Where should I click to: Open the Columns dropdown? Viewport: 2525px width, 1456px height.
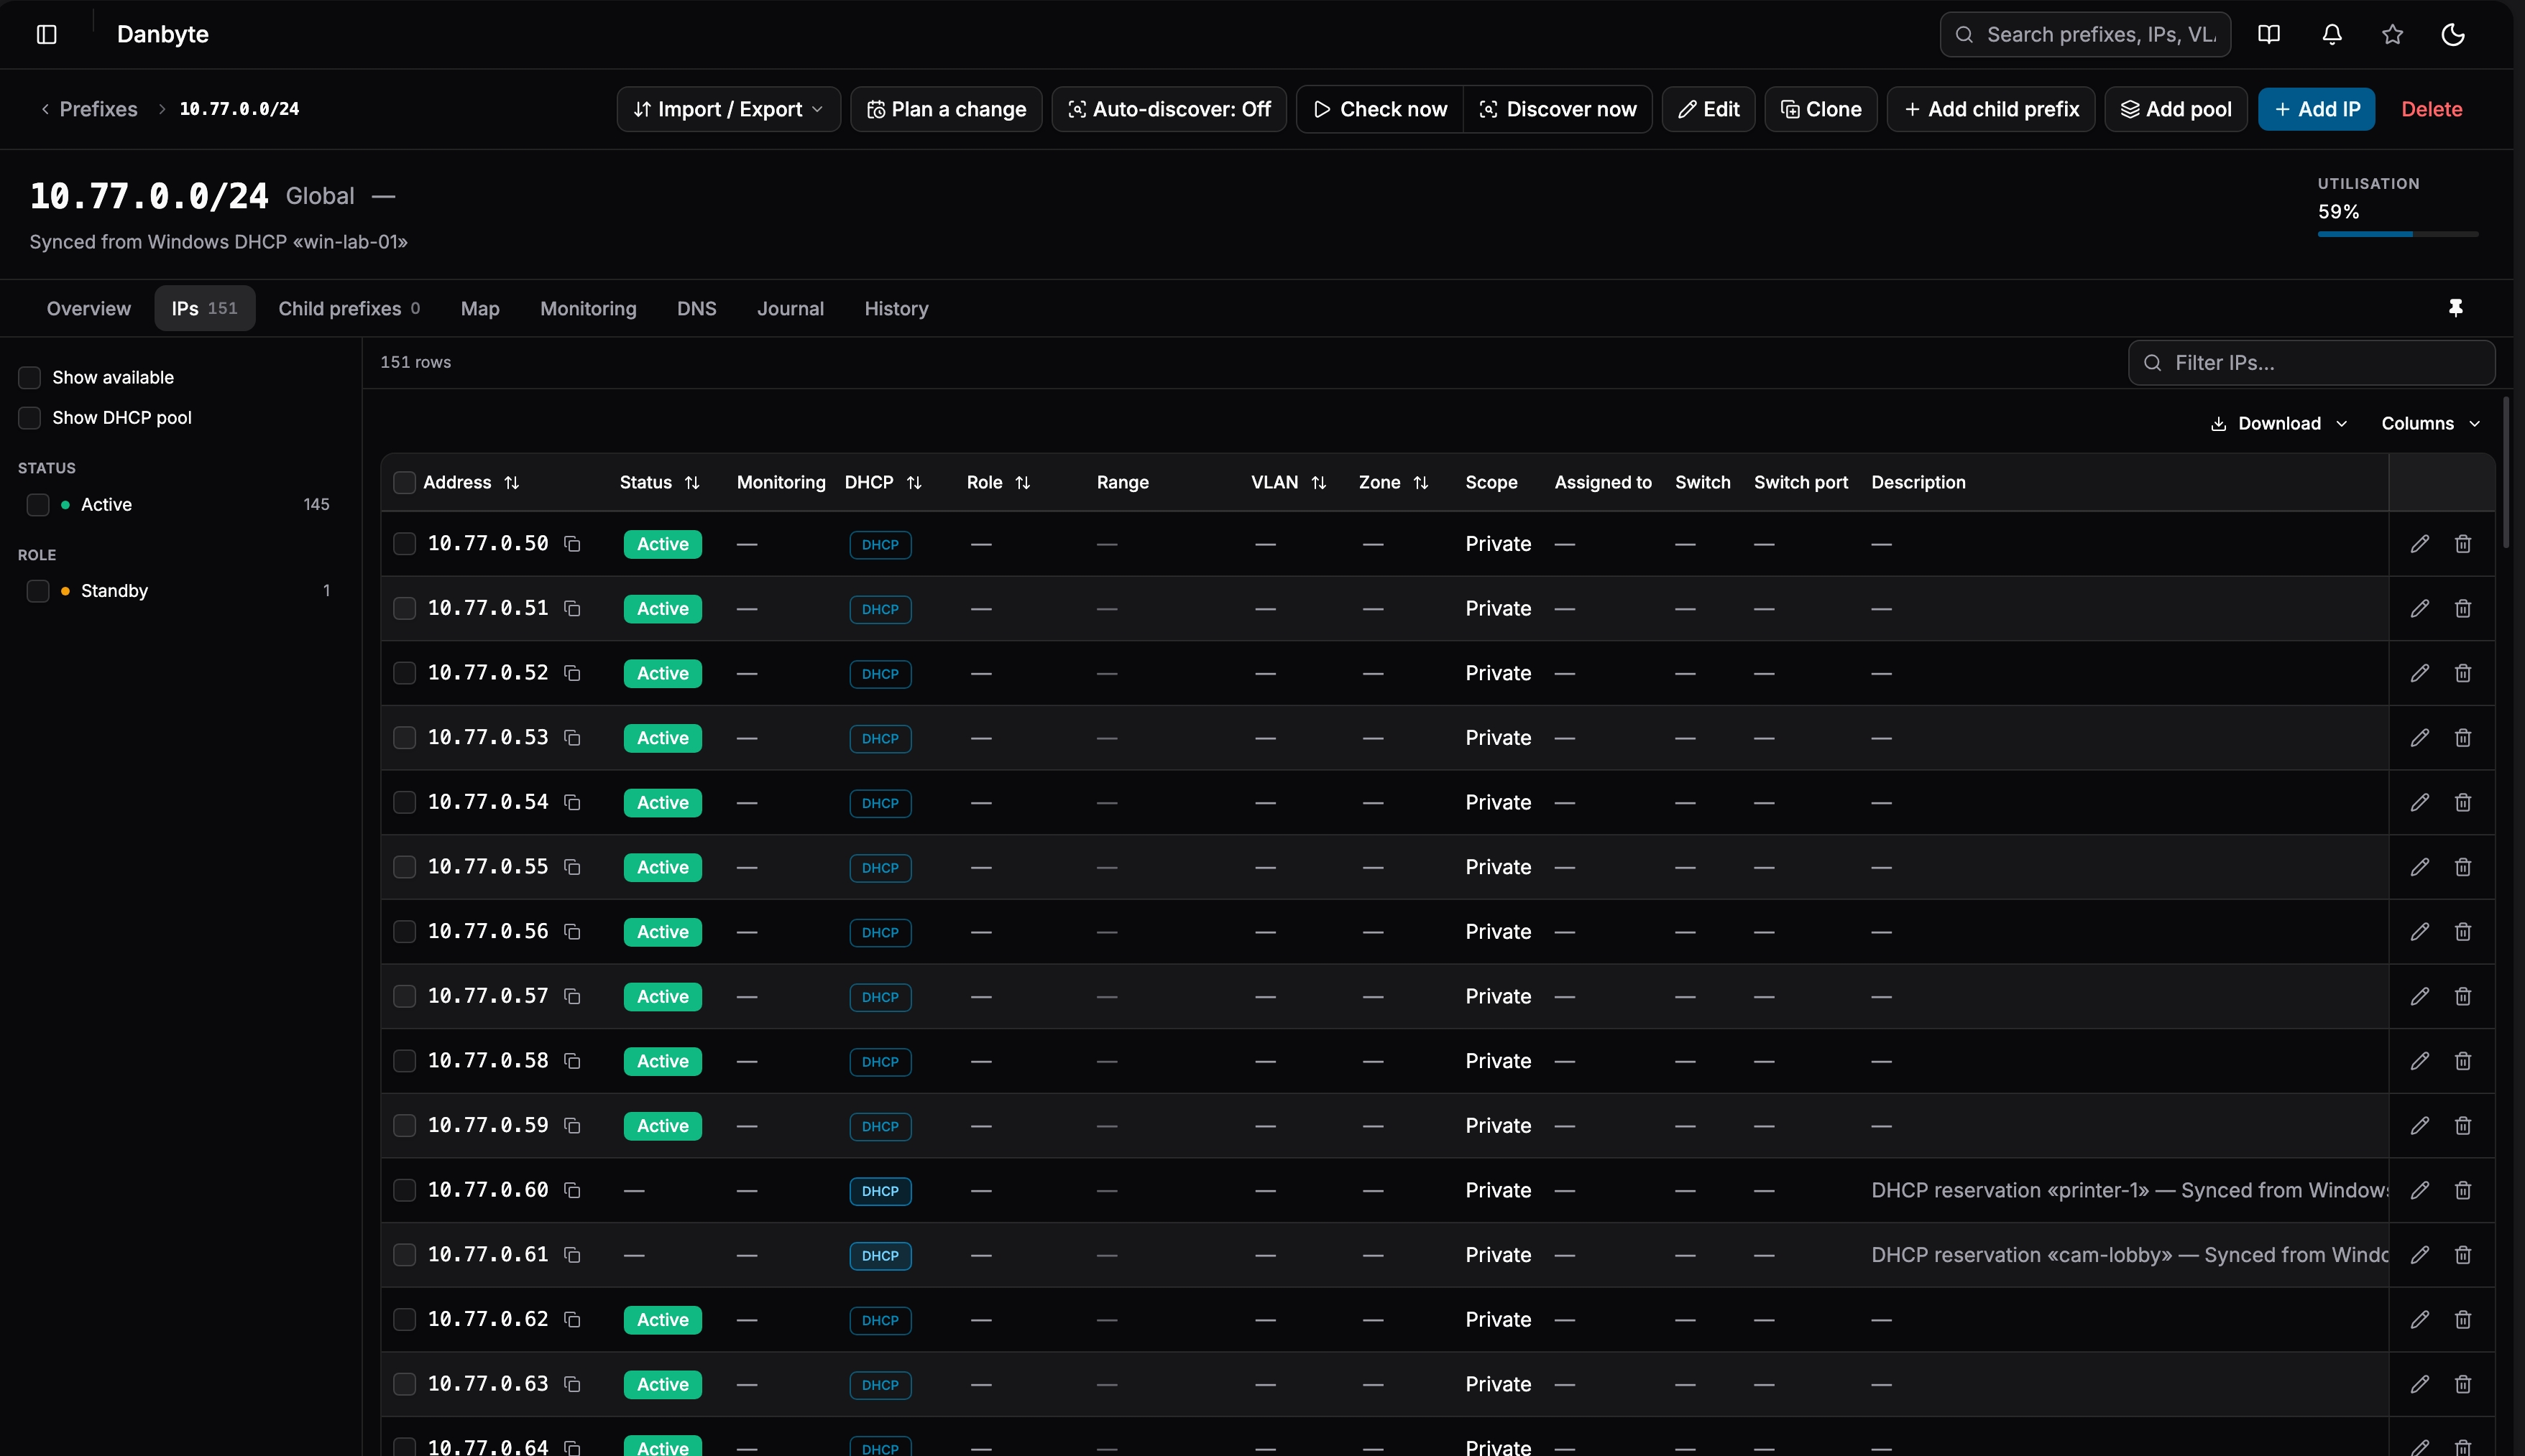pyautogui.click(x=2430, y=424)
